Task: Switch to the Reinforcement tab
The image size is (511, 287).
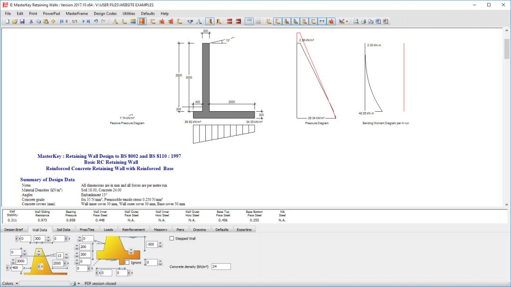Action: click(134, 230)
